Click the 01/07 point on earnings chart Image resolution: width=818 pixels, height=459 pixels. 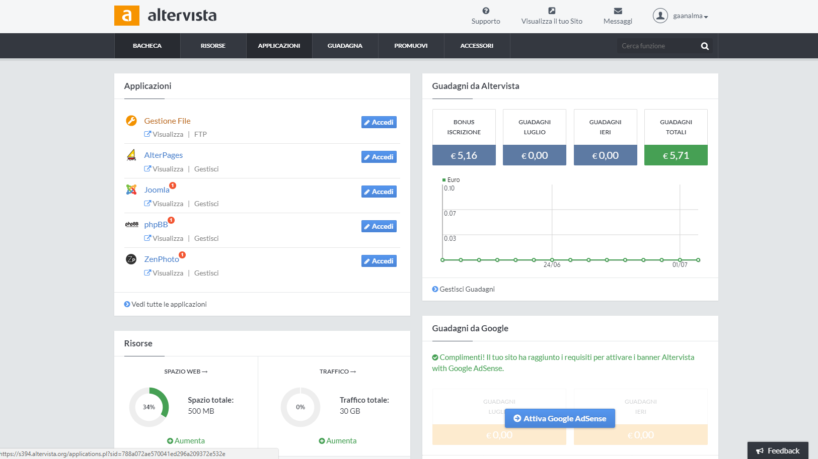(680, 260)
